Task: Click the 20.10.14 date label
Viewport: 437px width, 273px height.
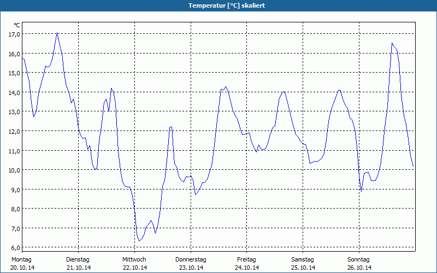Action: pyautogui.click(x=22, y=268)
